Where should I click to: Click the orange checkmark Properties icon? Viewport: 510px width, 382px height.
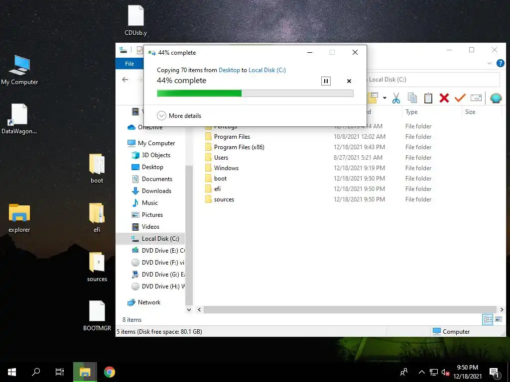460,98
